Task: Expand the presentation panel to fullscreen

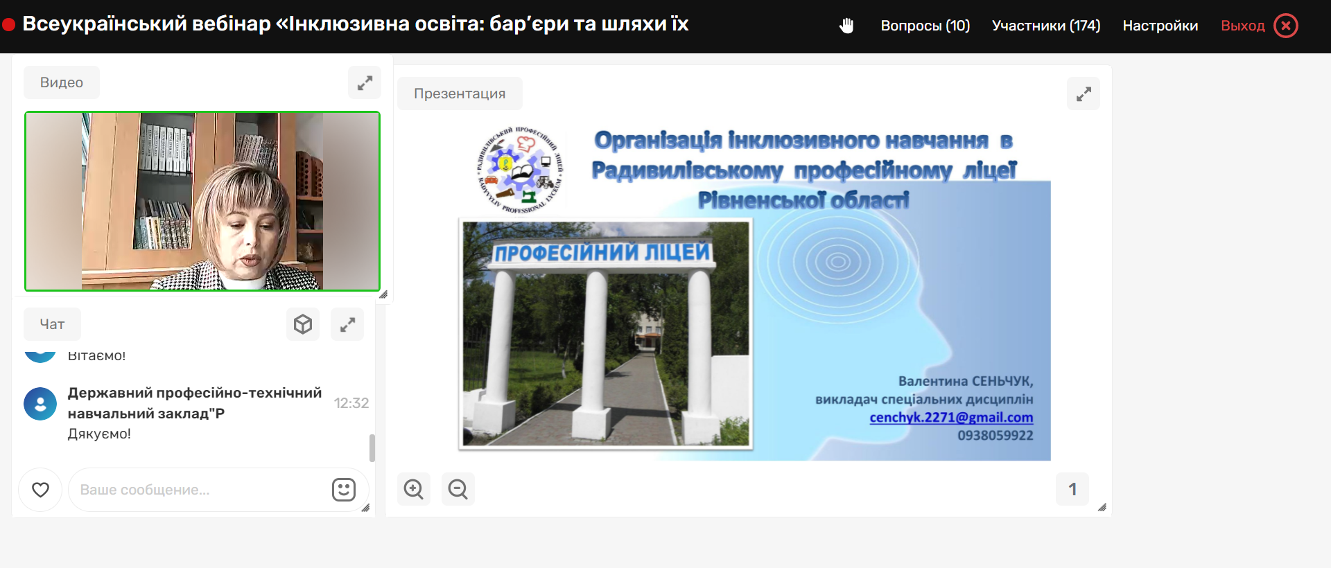Action: 1084,94
